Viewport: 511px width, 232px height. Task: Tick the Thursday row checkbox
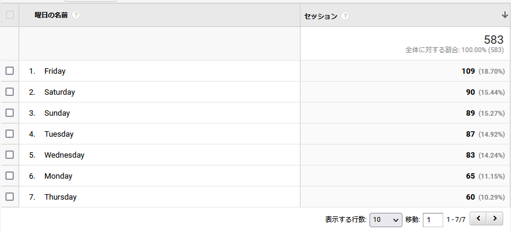[x=10, y=197]
